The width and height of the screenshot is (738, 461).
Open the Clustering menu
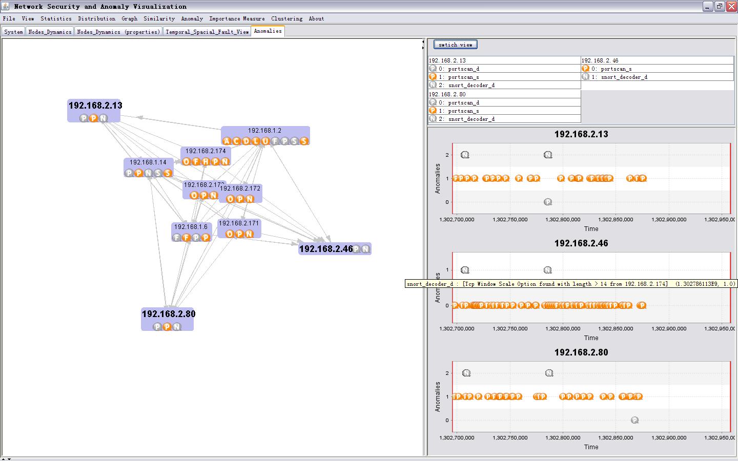point(286,18)
